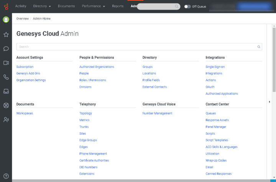Image resolution: width=276 pixels, height=182 pixels.
Task: Open Sites link
Action: coord(82,134)
